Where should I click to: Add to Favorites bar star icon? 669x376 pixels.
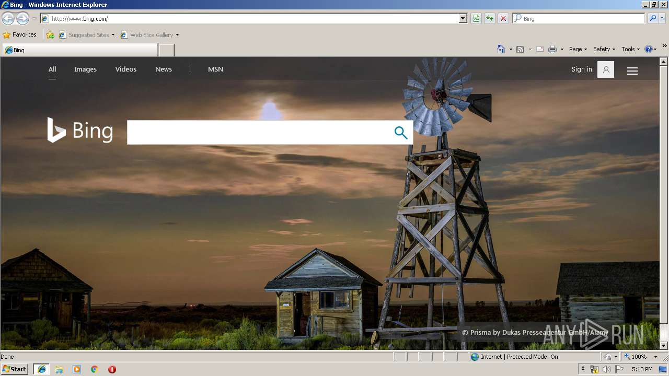(x=50, y=35)
